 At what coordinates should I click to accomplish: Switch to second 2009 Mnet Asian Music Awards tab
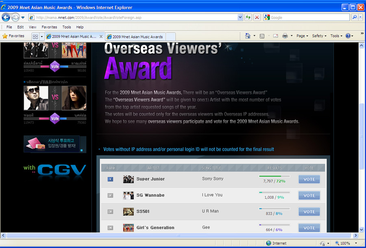[x=135, y=37]
